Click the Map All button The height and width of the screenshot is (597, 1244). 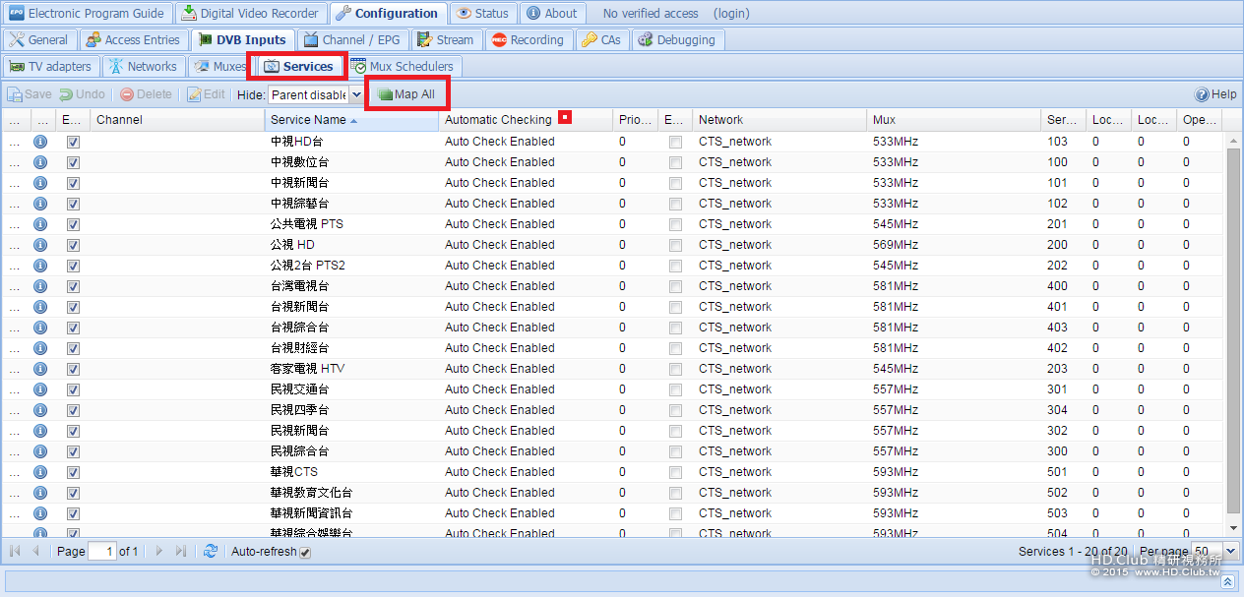click(x=406, y=94)
